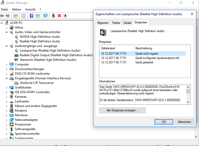Expand the IDE ATA/ATAPI-Controller category
199x146 pixels.
point(7,92)
